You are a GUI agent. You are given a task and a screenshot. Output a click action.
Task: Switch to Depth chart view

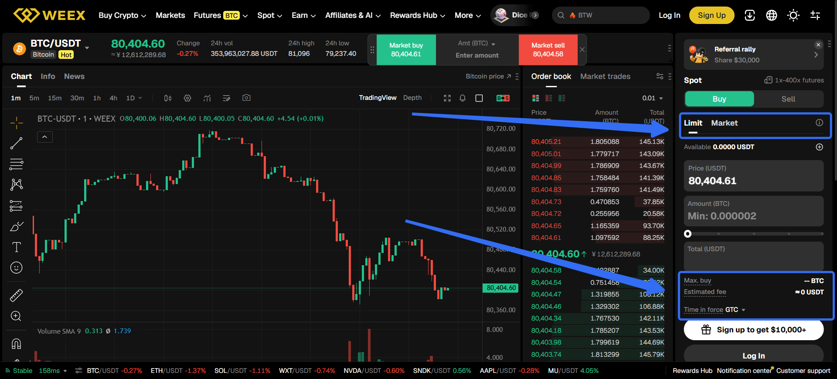click(x=412, y=98)
